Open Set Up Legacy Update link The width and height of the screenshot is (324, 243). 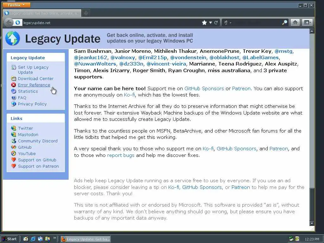[33, 70]
